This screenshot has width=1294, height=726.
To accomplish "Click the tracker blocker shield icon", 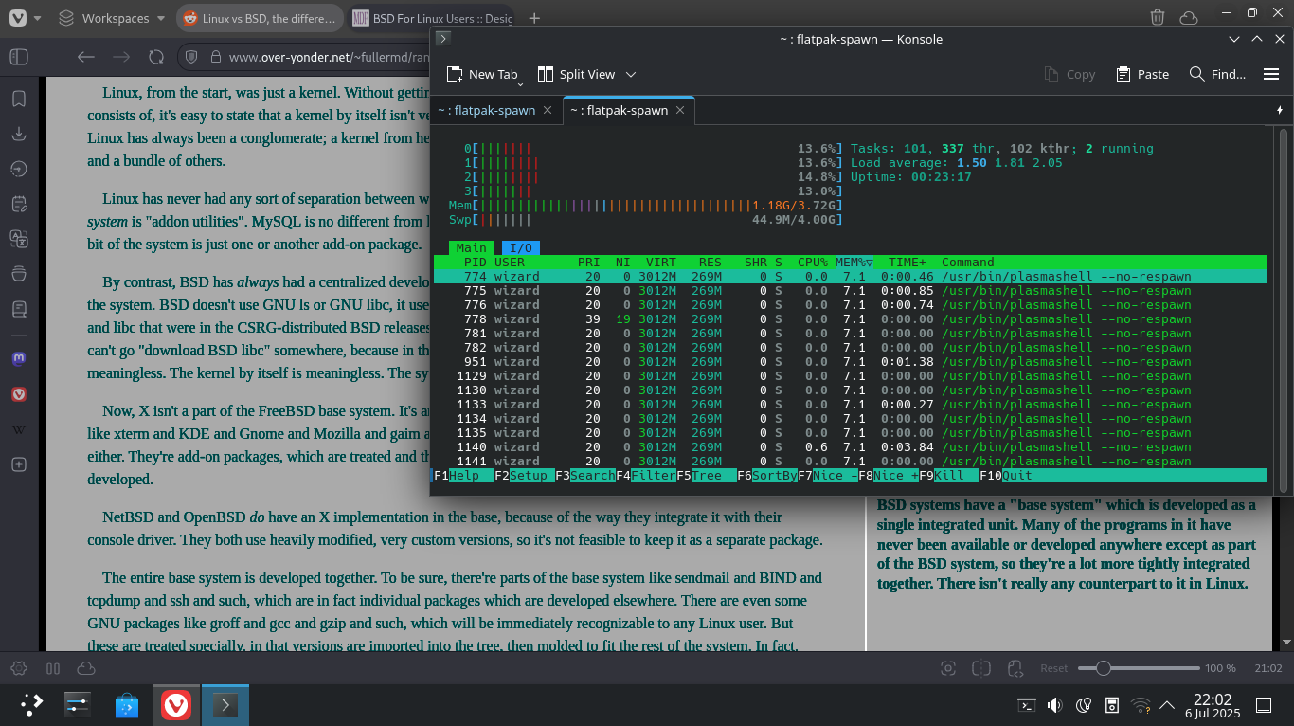I will [190, 57].
